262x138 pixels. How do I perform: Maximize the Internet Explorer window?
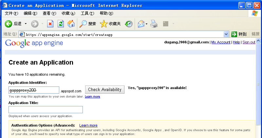point(249,6)
